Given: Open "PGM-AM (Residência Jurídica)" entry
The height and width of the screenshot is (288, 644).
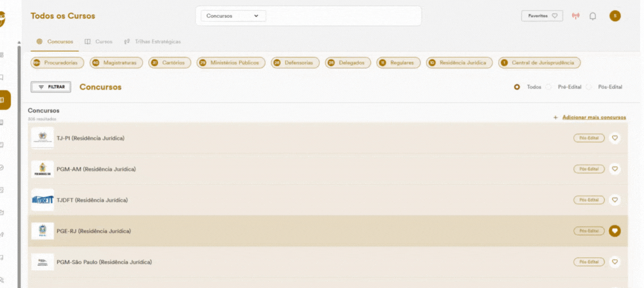Looking at the screenshot, I should pos(96,169).
